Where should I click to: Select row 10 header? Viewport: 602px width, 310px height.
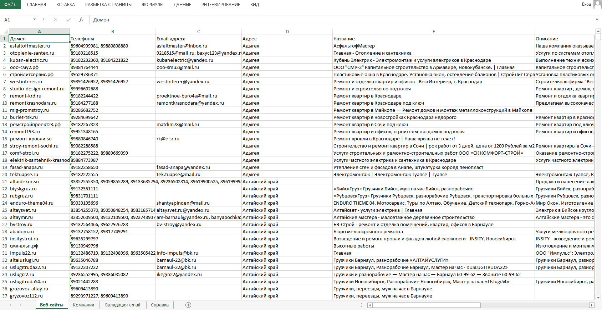click(x=4, y=103)
